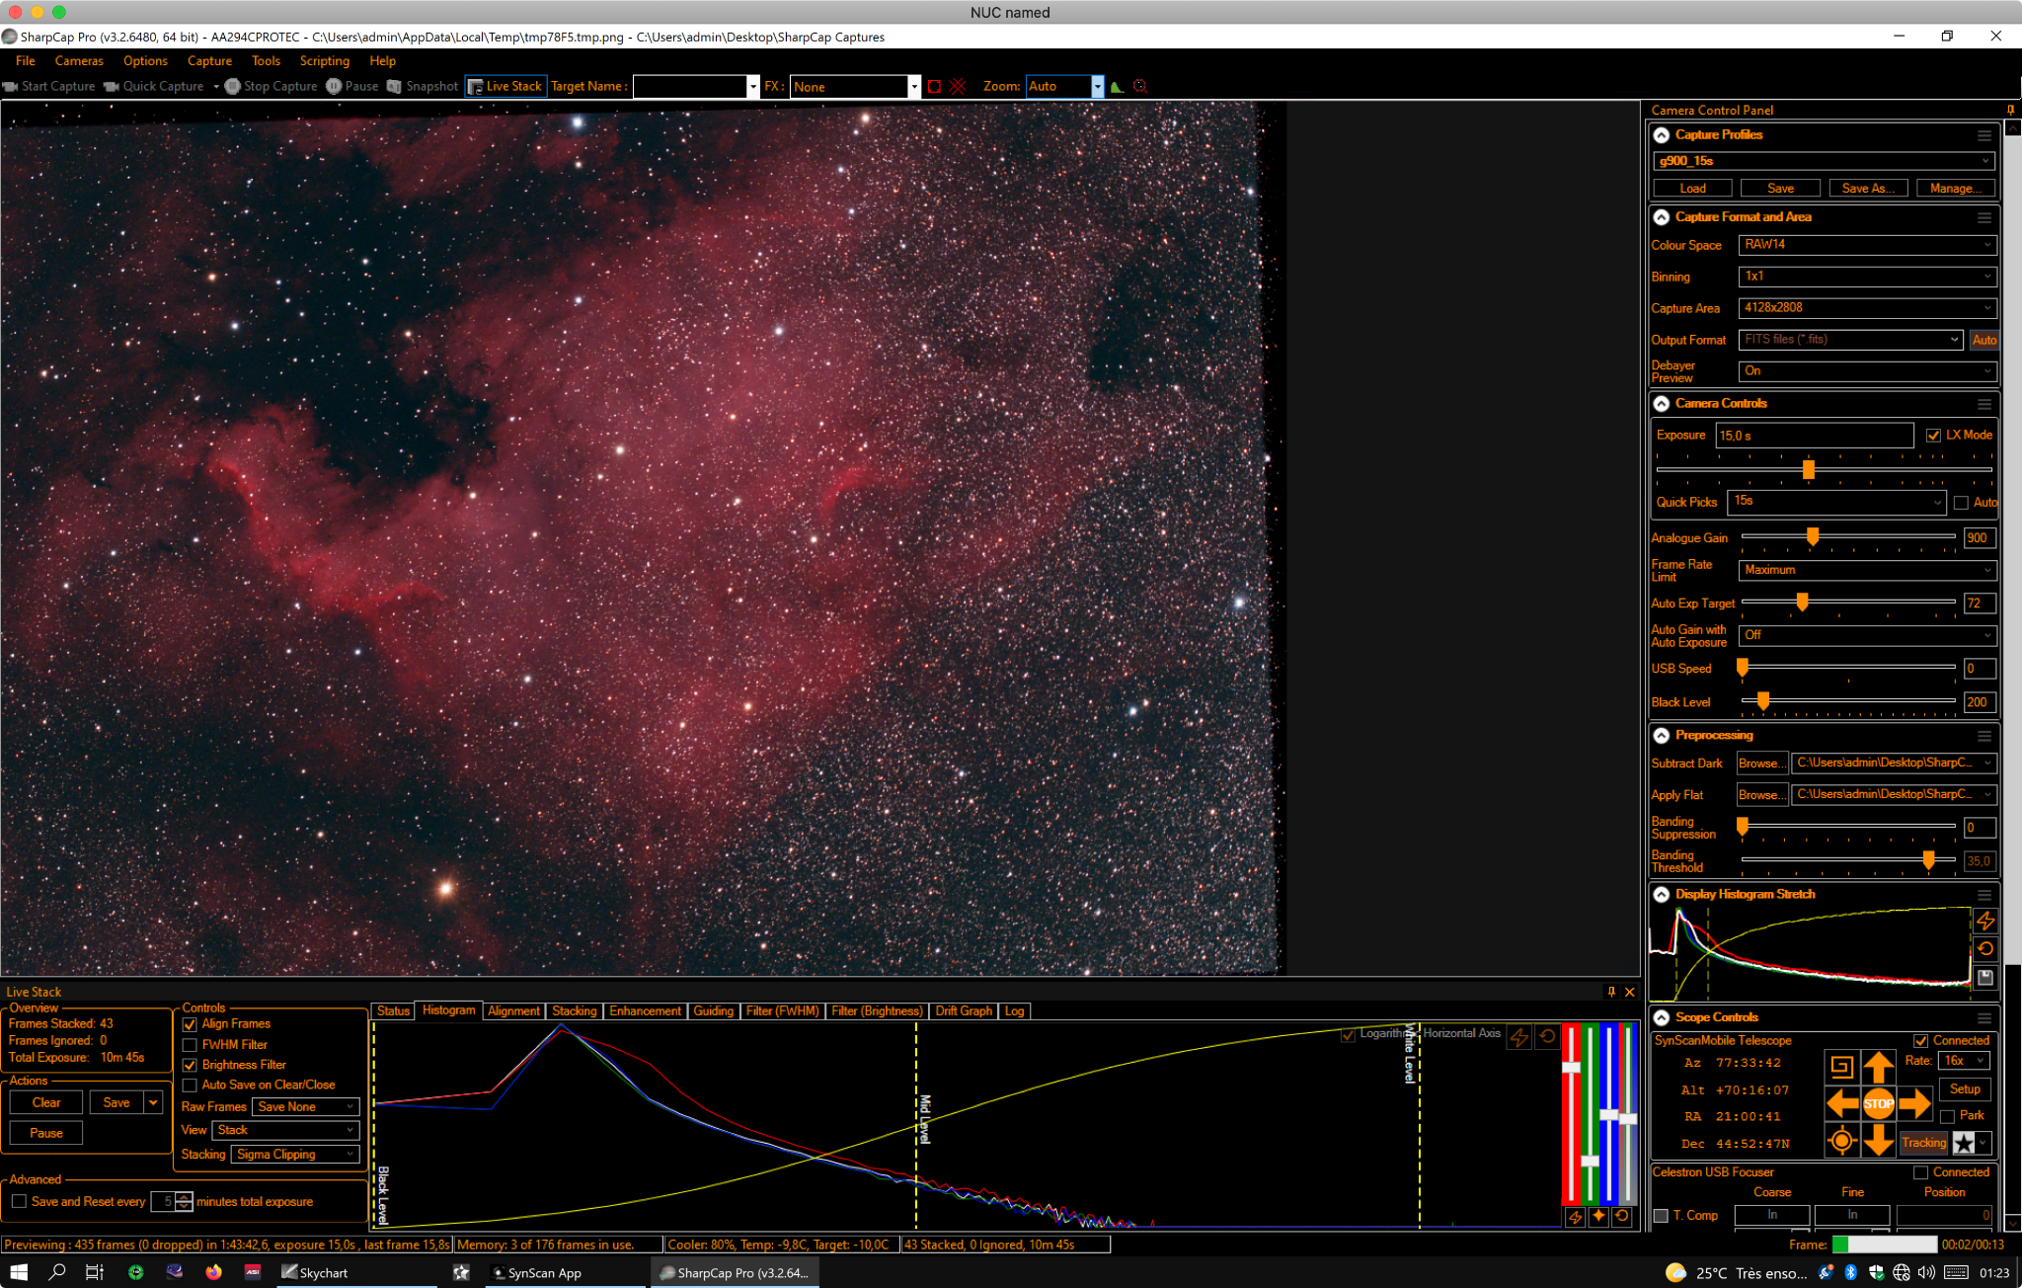This screenshot has height=1288, width=2022.
Task: Click the reset icon beside Logarithmic Horizontal Axis
Action: tap(1547, 1036)
